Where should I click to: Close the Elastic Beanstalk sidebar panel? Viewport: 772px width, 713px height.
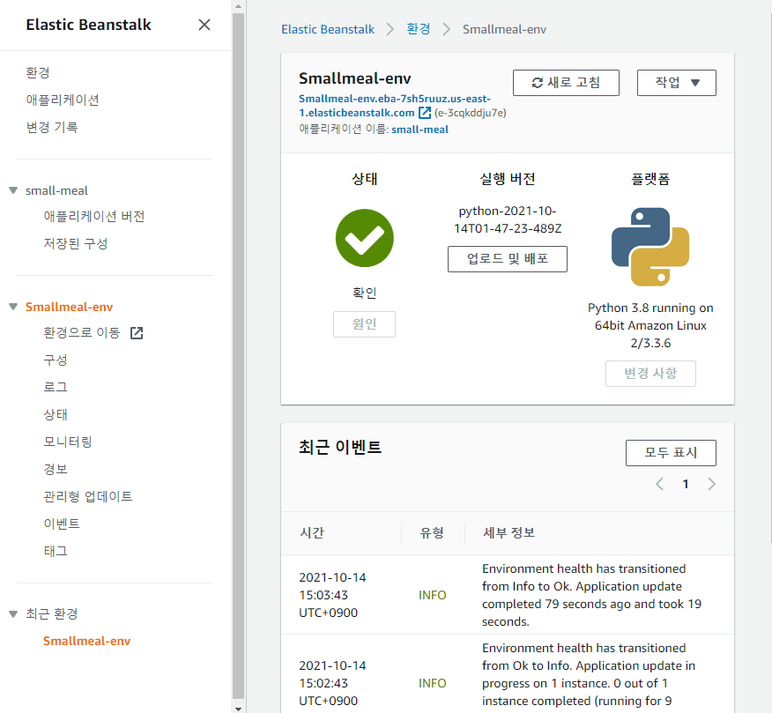(x=204, y=25)
